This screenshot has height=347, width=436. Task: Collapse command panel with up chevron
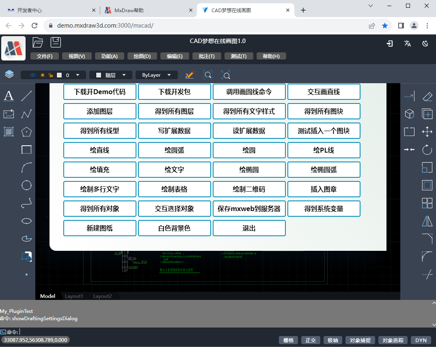pos(434,303)
